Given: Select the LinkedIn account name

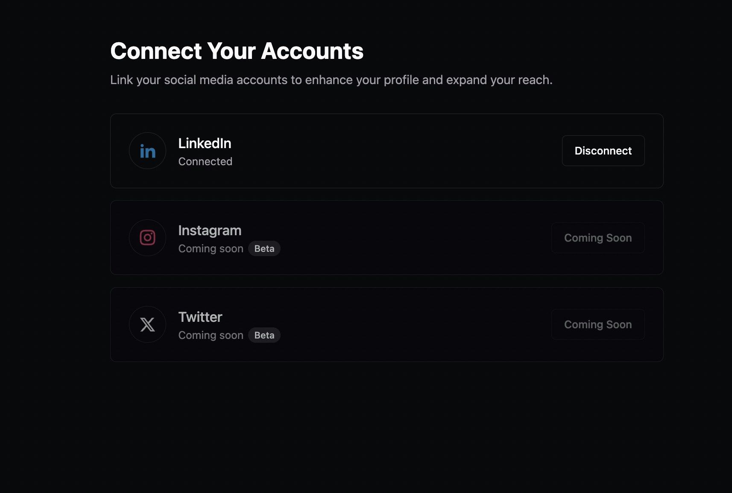Looking at the screenshot, I should point(205,143).
